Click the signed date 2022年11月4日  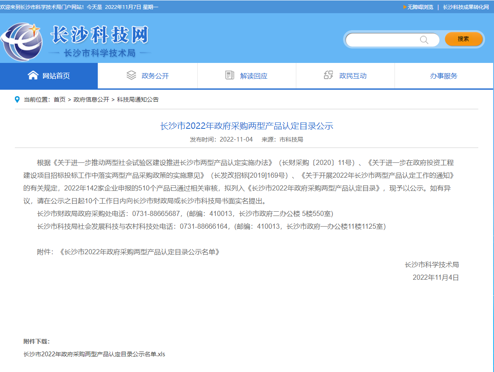(436, 278)
